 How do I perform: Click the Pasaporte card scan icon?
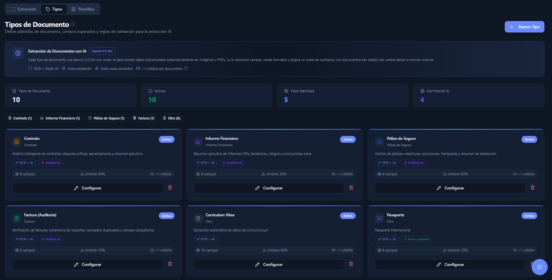click(x=379, y=218)
